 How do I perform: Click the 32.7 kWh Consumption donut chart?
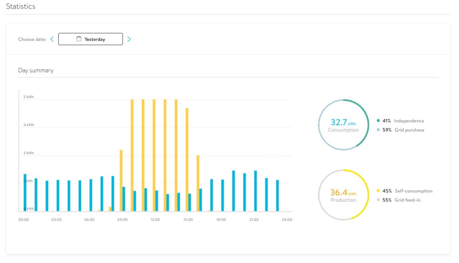click(343, 124)
